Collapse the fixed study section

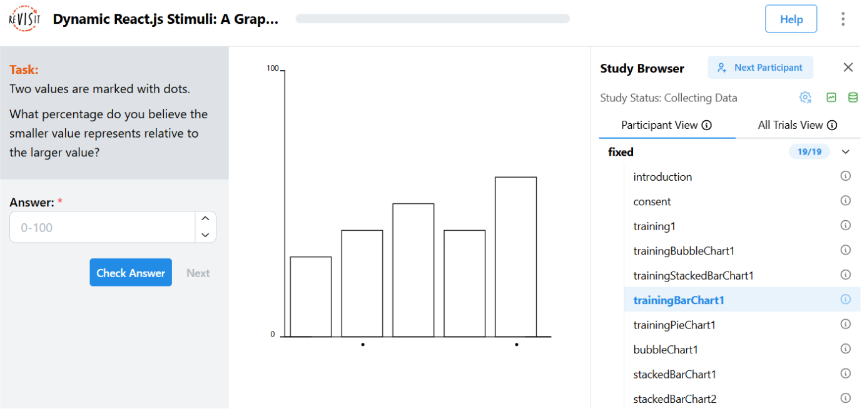846,151
